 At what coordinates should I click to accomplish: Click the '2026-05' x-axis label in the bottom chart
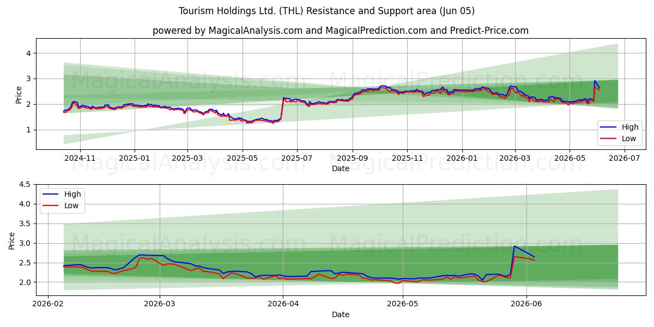click(x=403, y=304)
